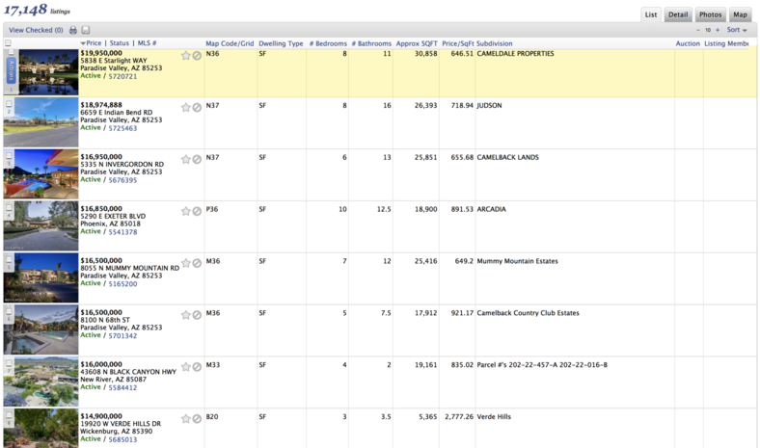Click the View Checked link
Image resolution: width=760 pixels, height=448 pixels.
pyautogui.click(x=36, y=30)
